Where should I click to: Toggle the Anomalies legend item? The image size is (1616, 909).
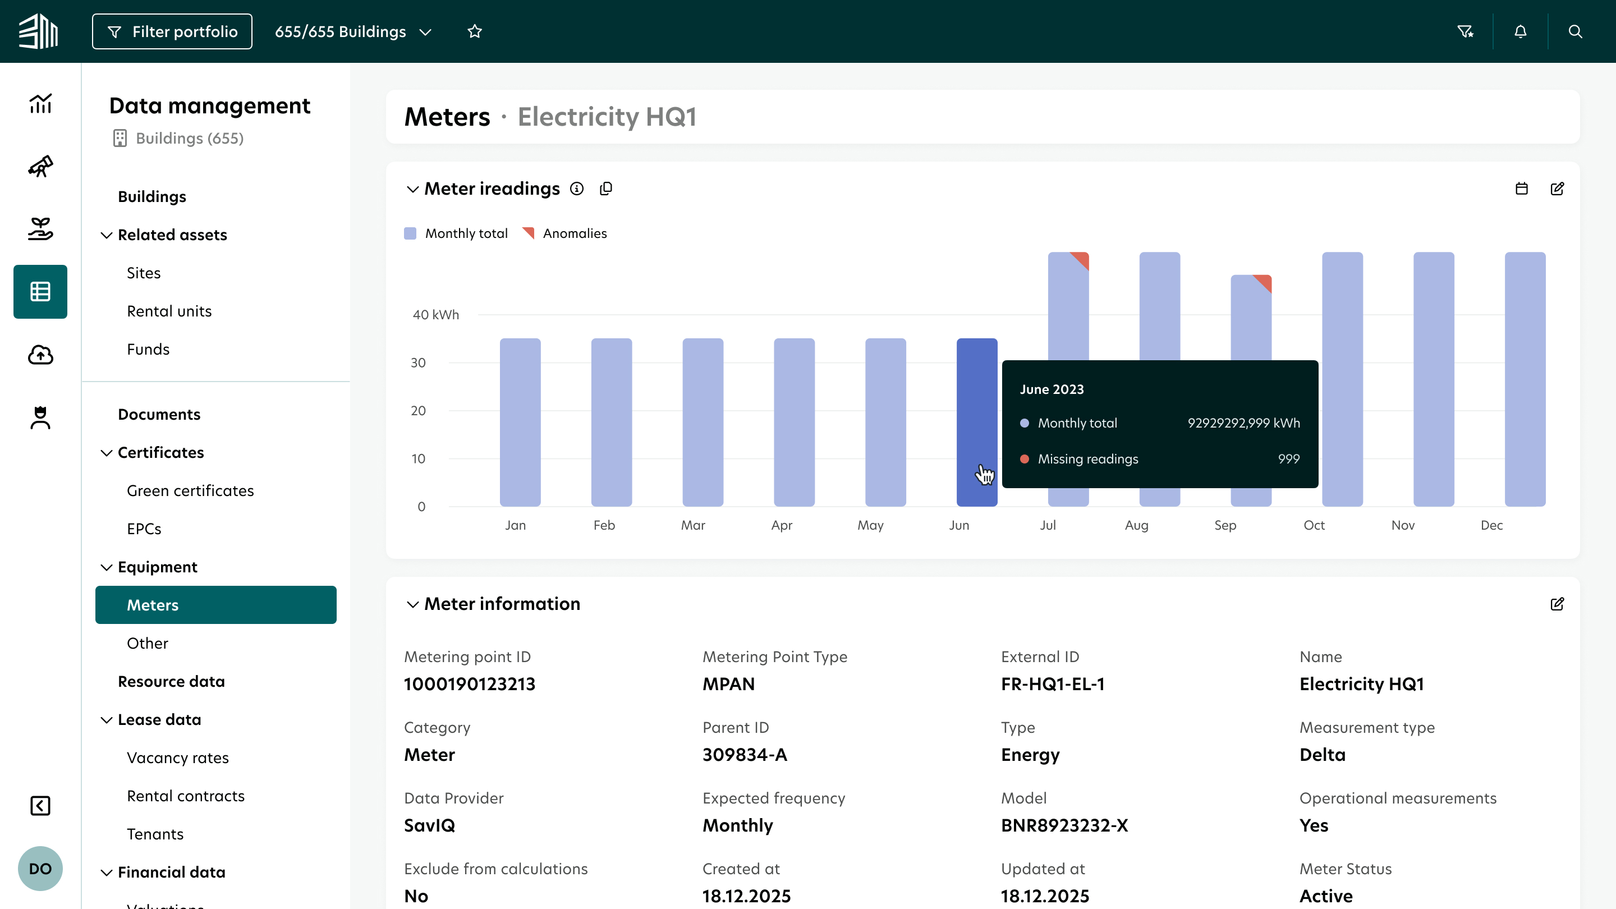564,233
